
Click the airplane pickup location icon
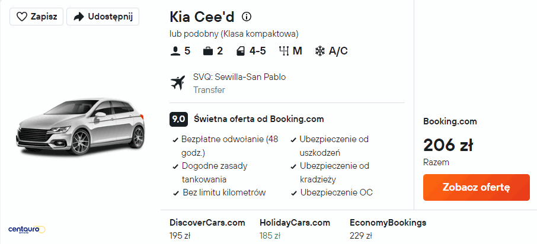pyautogui.click(x=177, y=83)
